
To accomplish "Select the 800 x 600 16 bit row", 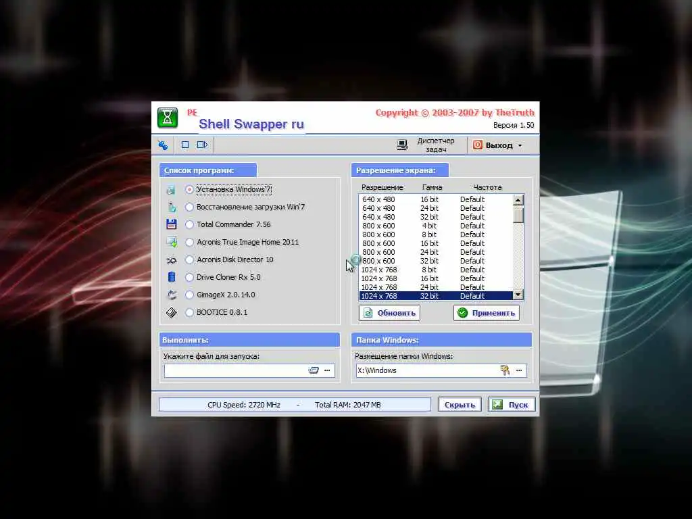I will pyautogui.click(x=436, y=243).
